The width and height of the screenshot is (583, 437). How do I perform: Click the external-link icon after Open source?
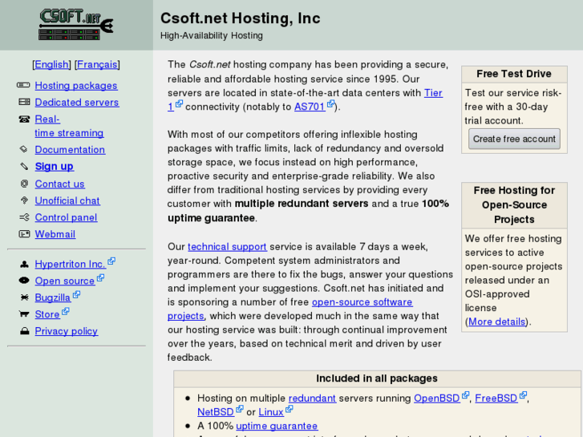pyautogui.click(x=100, y=278)
